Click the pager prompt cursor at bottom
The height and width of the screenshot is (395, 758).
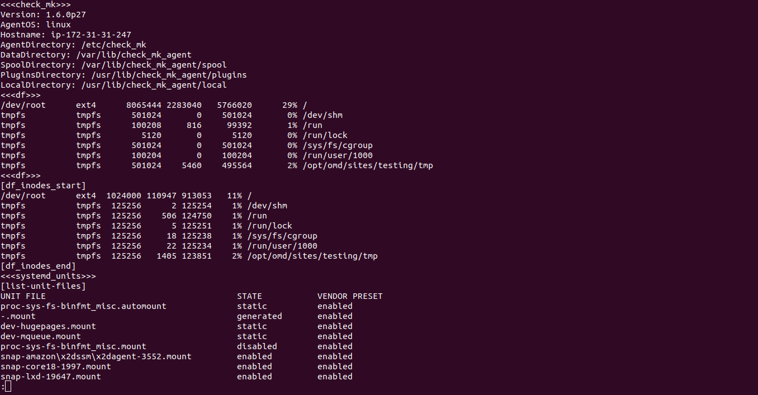pos(8,387)
